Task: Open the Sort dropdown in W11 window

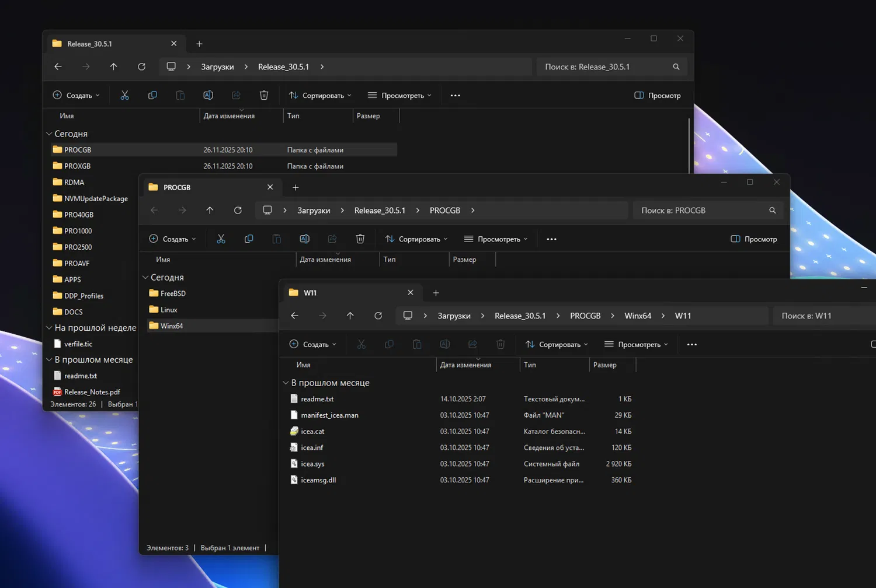Action: click(557, 345)
